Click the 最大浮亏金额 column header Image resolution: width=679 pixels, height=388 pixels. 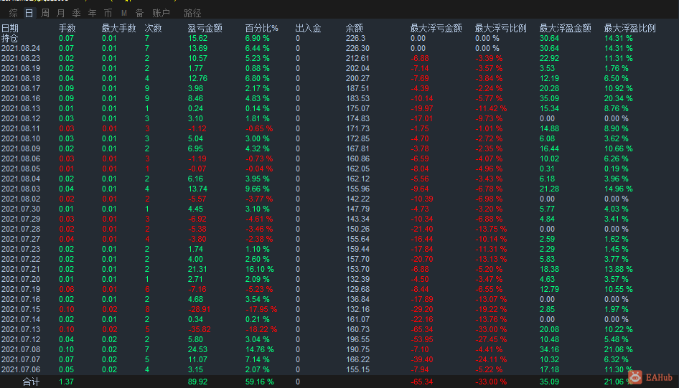pos(436,28)
